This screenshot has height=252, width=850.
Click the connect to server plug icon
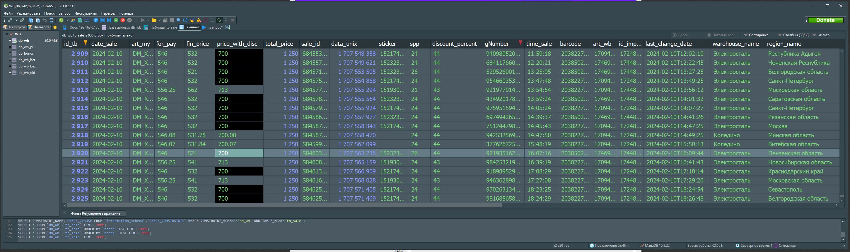[10, 20]
